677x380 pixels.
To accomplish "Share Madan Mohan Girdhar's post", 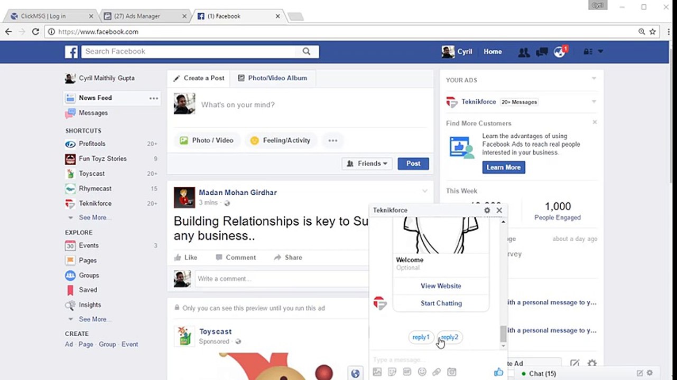I will pyautogui.click(x=288, y=258).
